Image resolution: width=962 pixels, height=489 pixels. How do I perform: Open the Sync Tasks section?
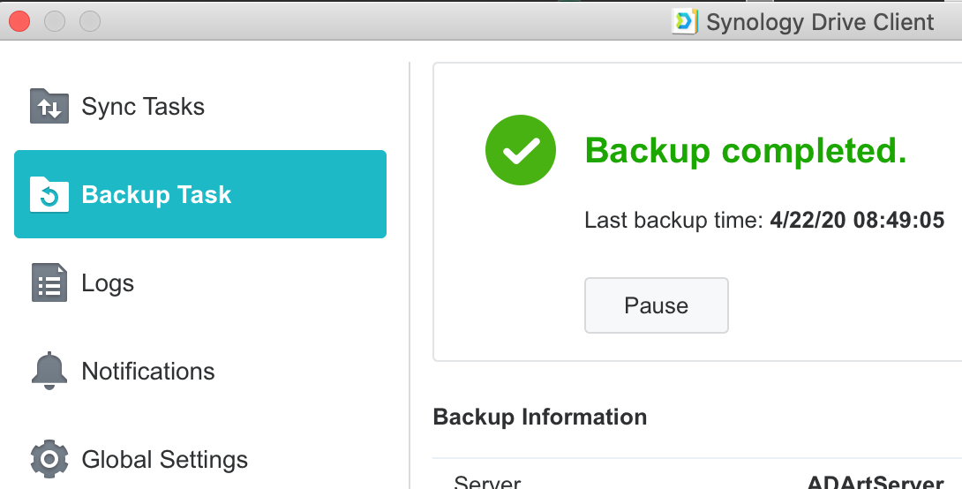click(x=143, y=106)
